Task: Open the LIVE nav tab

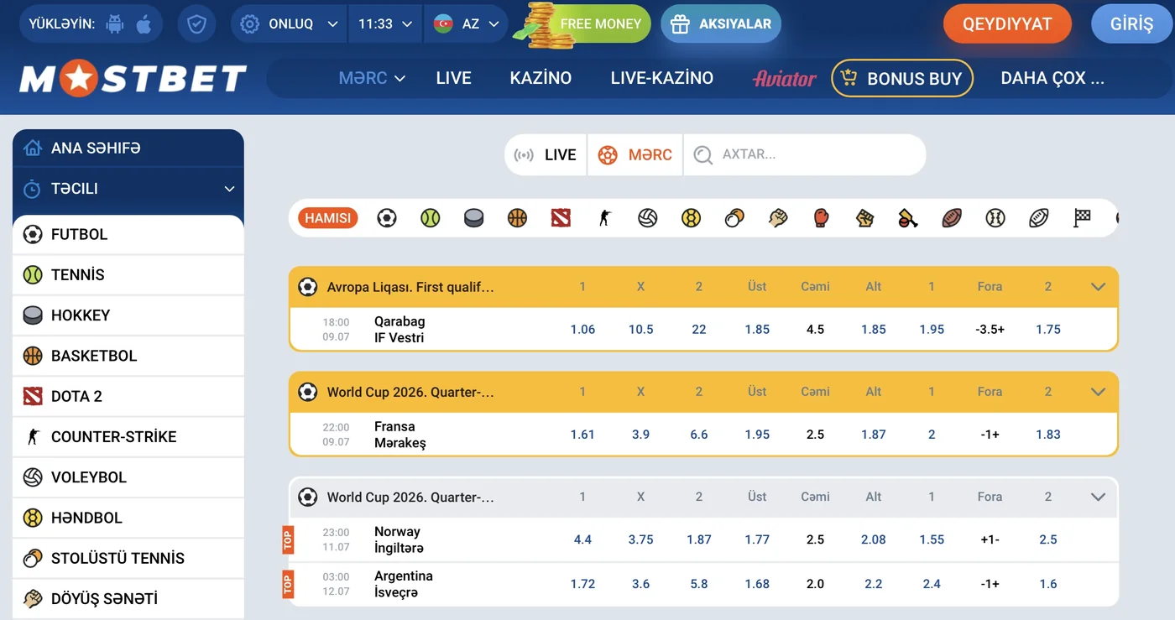Action: pos(454,78)
